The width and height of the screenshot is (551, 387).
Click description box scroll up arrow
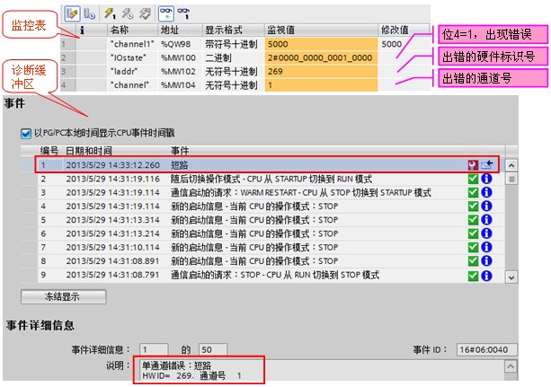click(x=511, y=366)
